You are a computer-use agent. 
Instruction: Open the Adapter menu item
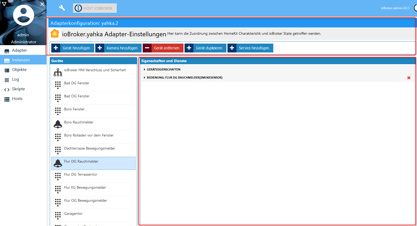pyautogui.click(x=23, y=50)
